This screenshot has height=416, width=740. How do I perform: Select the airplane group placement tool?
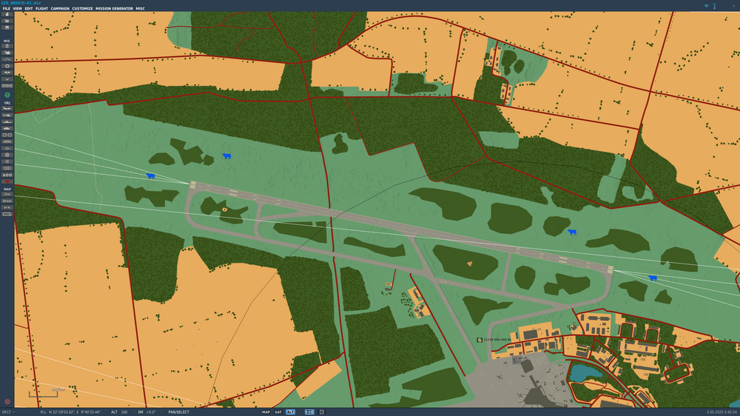point(7,108)
